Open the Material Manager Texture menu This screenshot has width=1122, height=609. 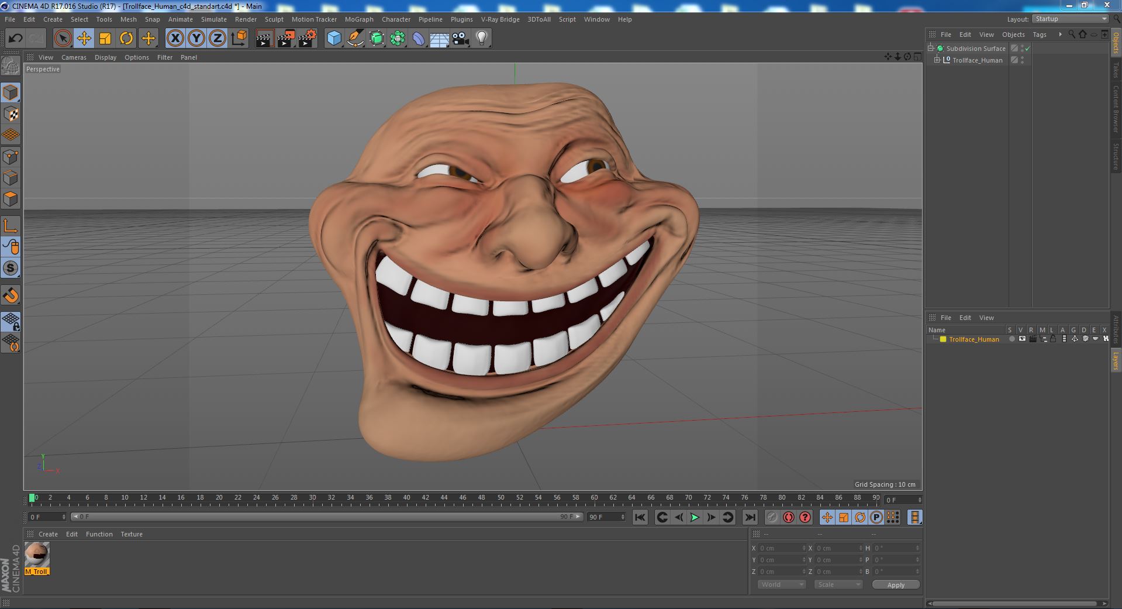[132, 534]
